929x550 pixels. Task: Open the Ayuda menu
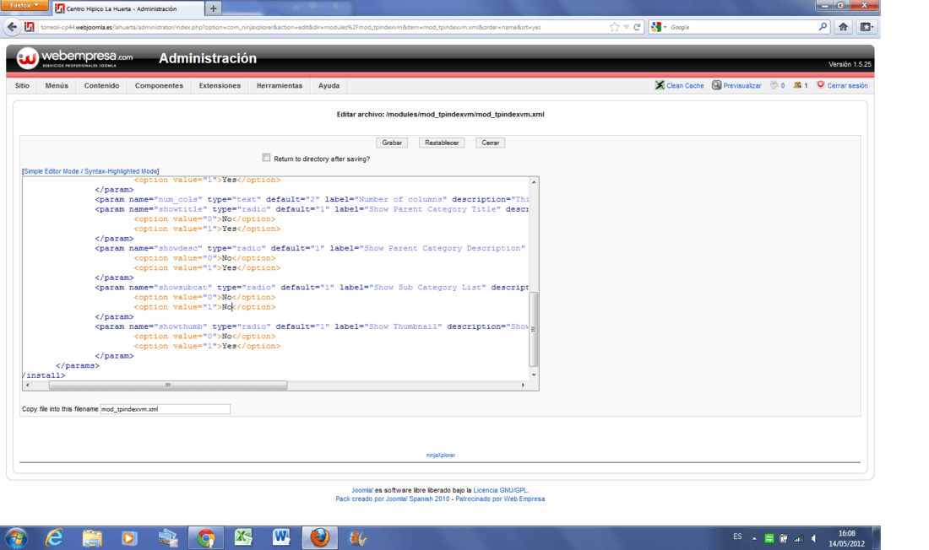coord(329,86)
